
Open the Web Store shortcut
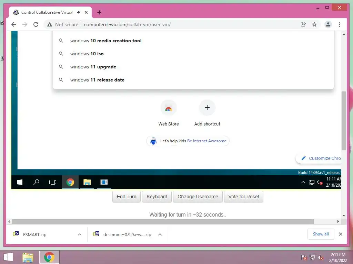pos(169,113)
